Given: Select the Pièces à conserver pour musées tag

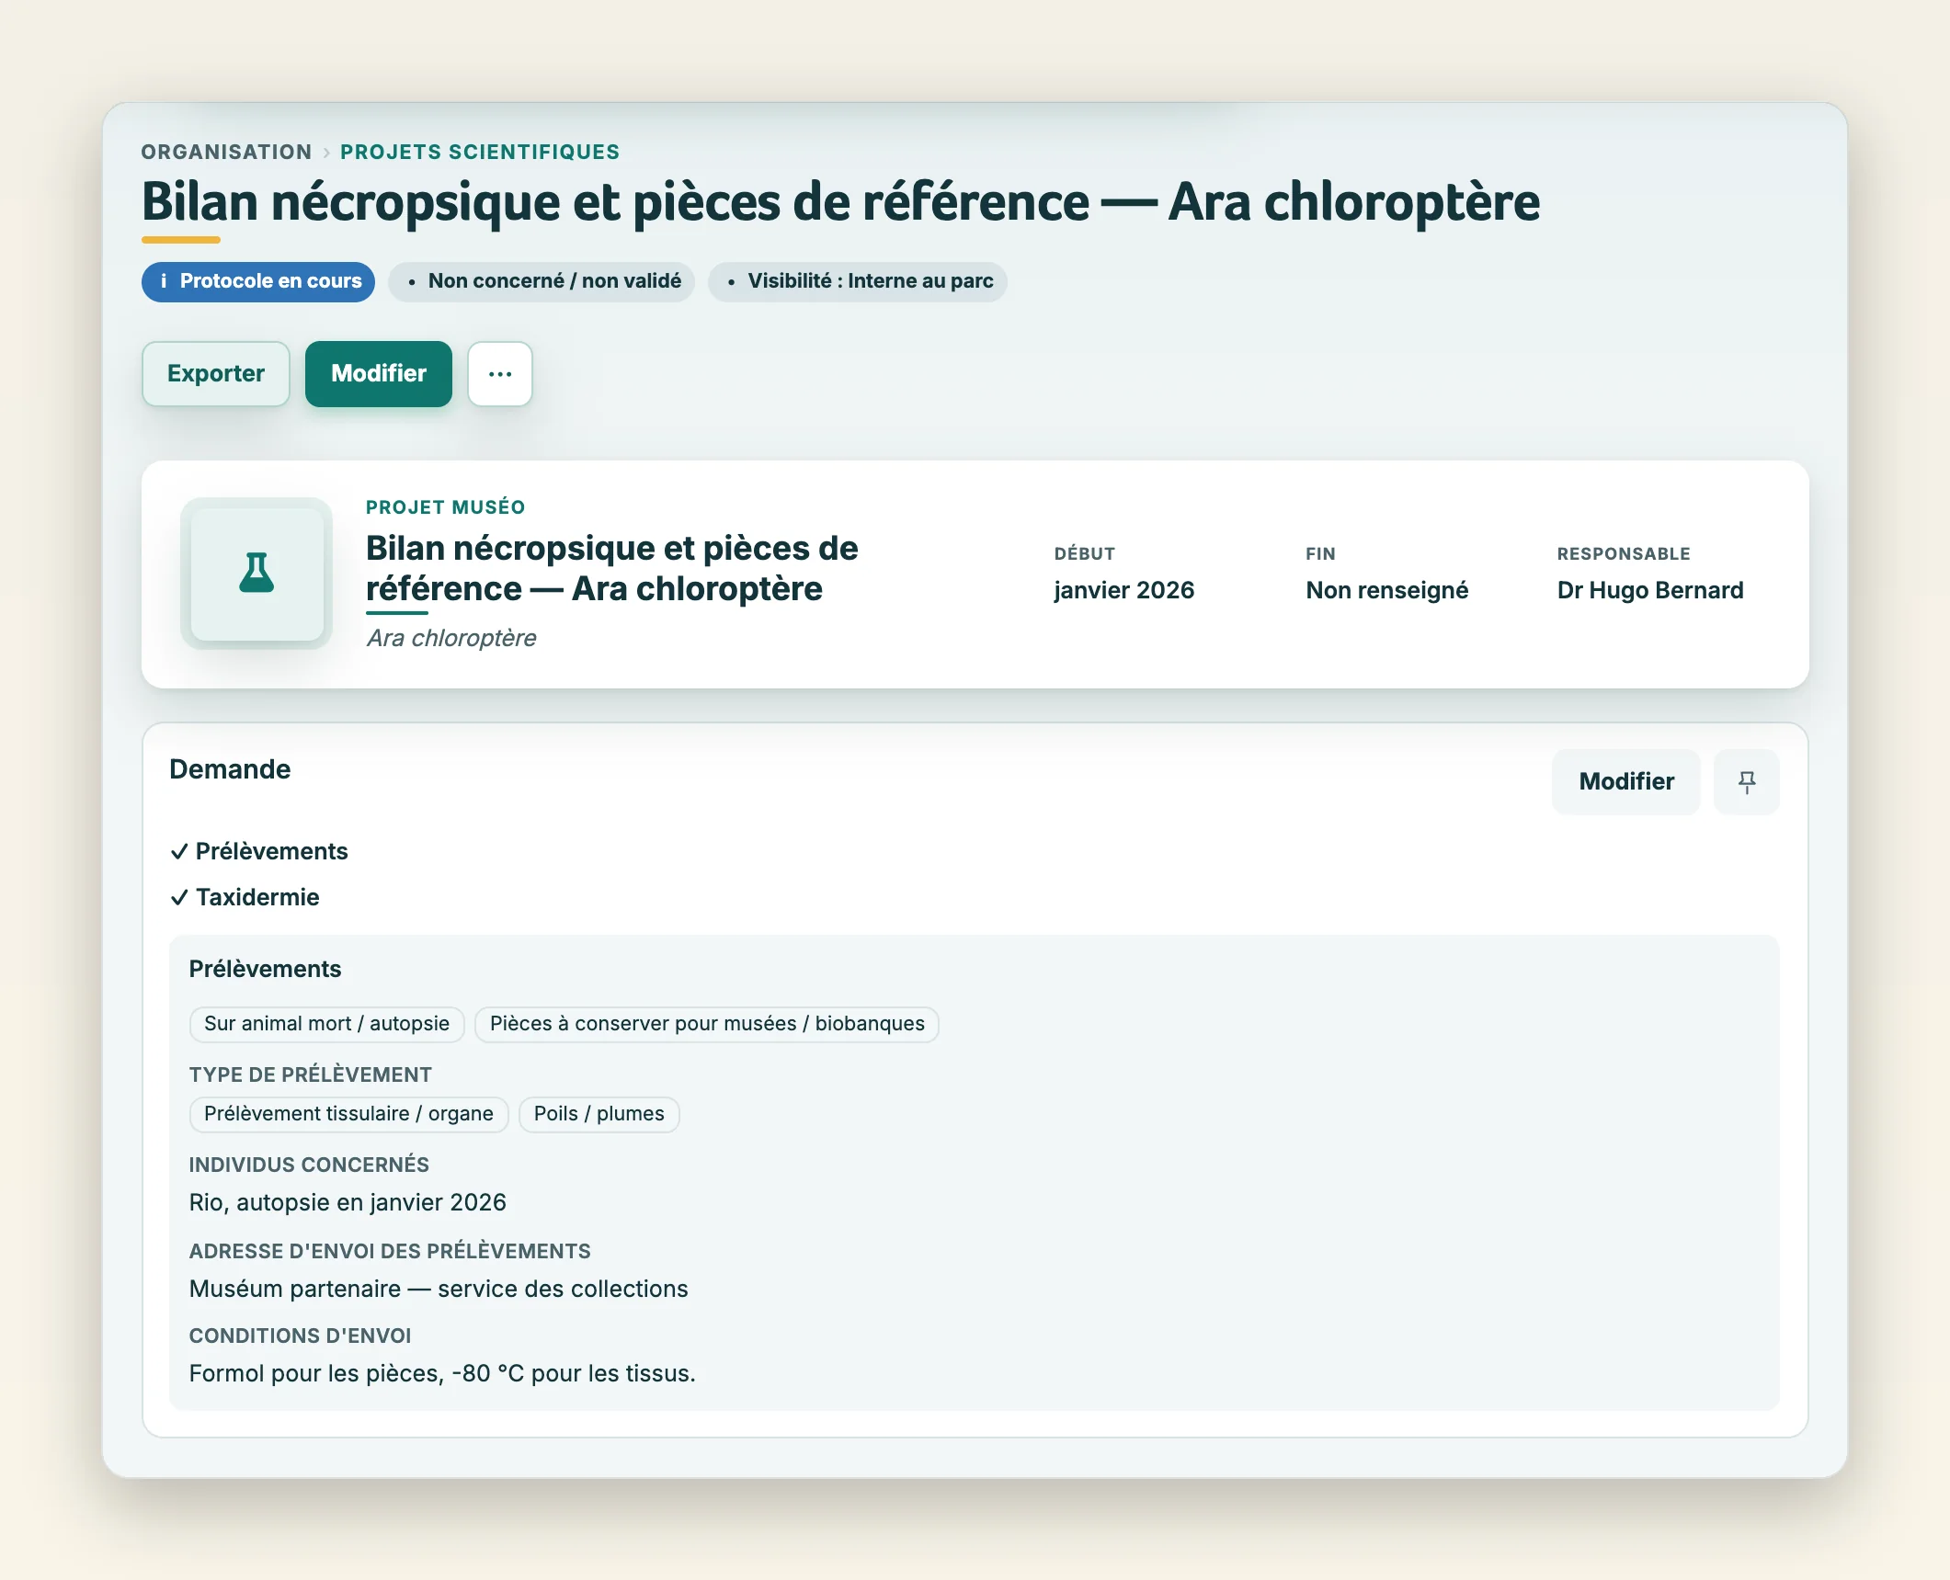Looking at the screenshot, I should coord(707,1024).
